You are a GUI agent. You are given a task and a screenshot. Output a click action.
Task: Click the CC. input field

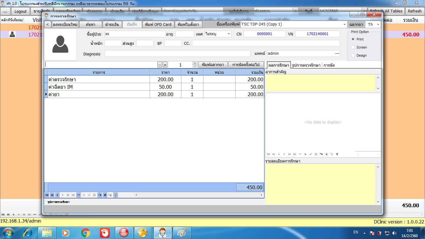click(266, 44)
